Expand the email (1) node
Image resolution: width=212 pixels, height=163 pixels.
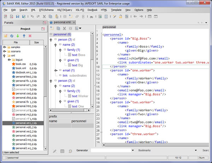click(56, 70)
